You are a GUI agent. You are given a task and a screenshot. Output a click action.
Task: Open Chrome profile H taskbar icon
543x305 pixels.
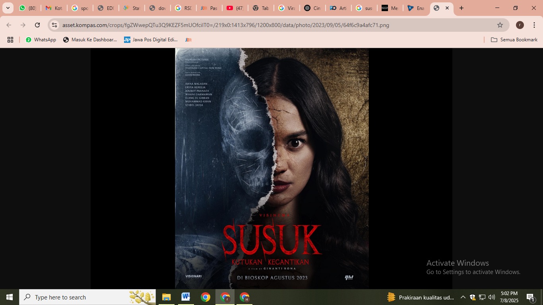(x=244, y=297)
